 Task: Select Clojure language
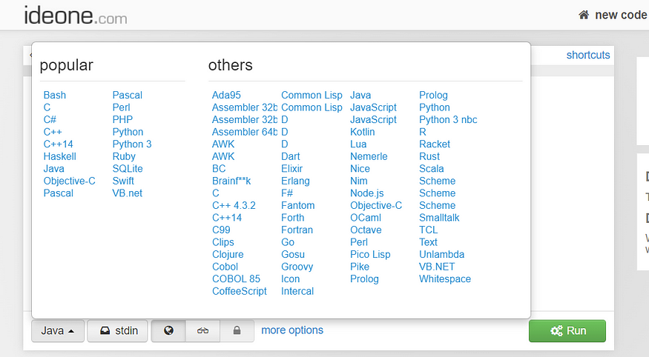point(228,255)
